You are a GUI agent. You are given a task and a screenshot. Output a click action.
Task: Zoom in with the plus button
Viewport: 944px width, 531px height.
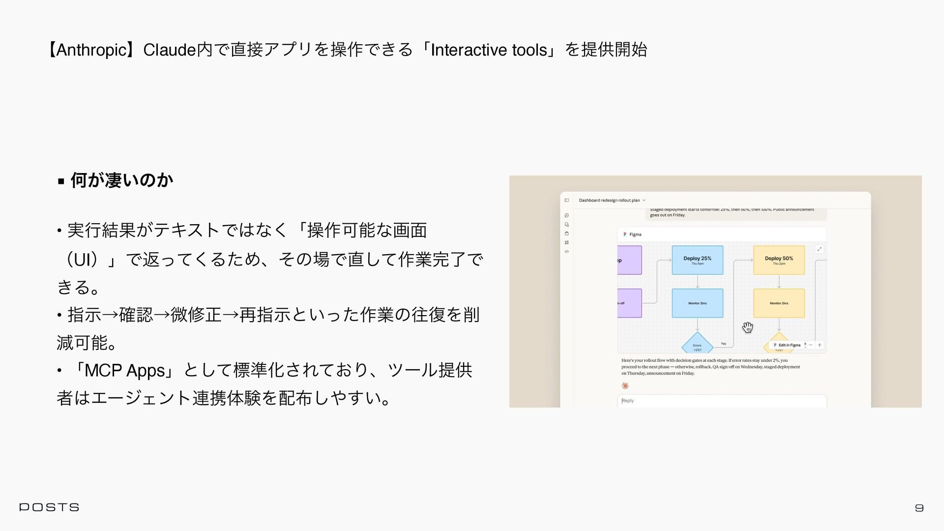(820, 345)
